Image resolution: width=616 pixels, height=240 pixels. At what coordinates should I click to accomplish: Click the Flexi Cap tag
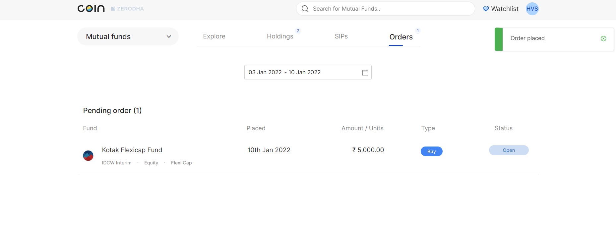pyautogui.click(x=181, y=163)
